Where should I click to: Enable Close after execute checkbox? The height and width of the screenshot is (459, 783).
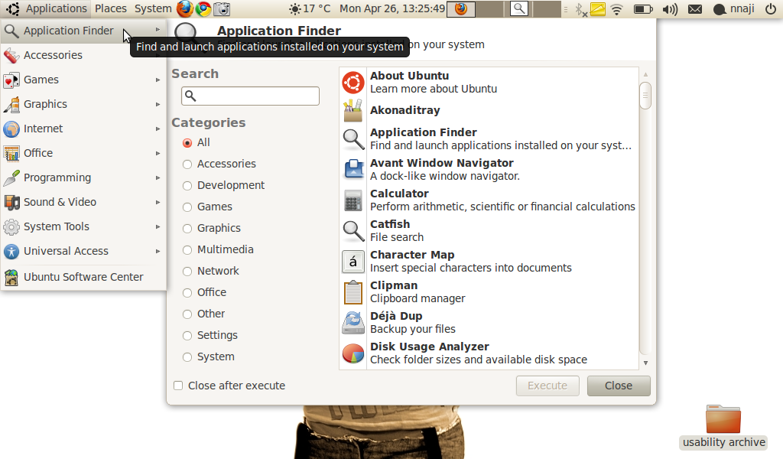click(x=178, y=386)
